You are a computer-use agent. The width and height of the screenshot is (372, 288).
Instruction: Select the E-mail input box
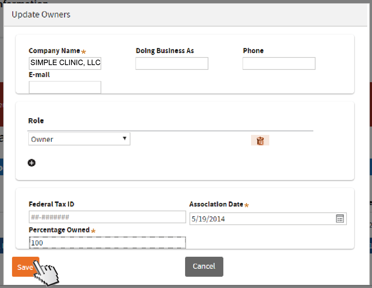tap(65, 87)
